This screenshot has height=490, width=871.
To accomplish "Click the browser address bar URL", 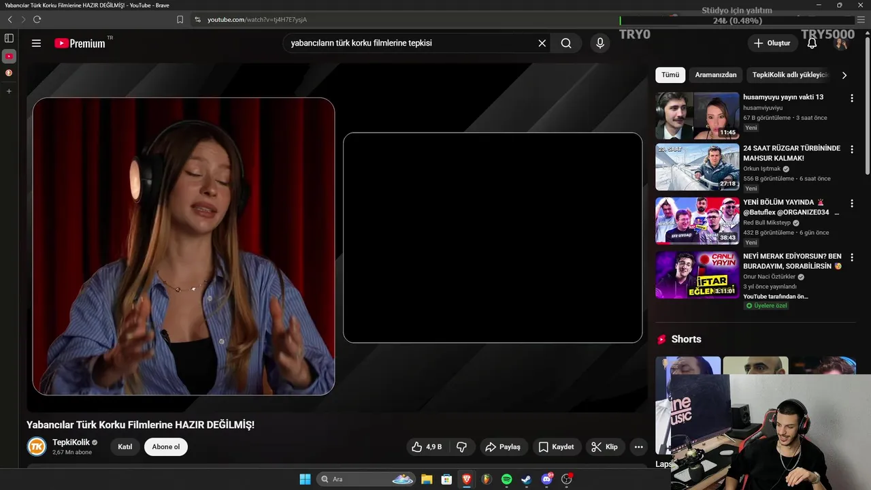I will coord(257,20).
